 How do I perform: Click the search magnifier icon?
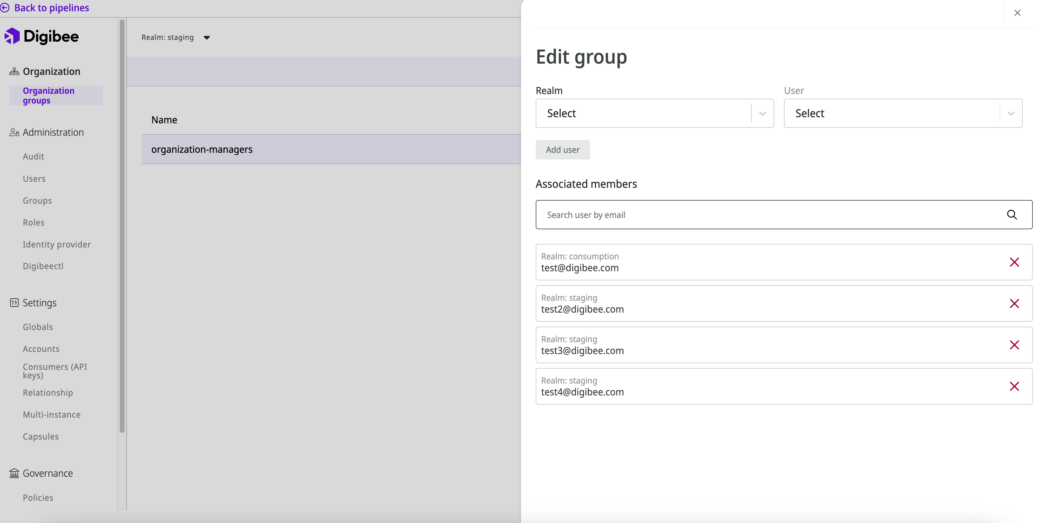click(1011, 214)
